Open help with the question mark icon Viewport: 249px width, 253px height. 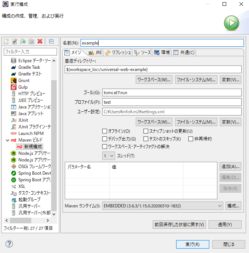[x=9, y=244]
